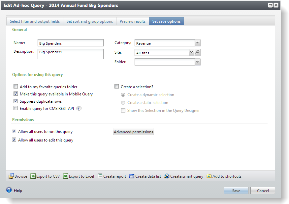The height and width of the screenshot is (204, 289).
Task: Click the Create smart query icon
Action: click(167, 176)
